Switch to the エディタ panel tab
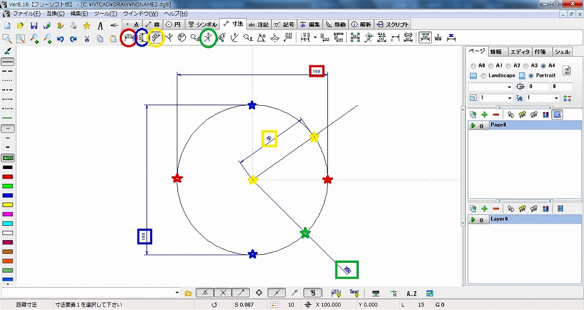The width and height of the screenshot is (584, 310). point(519,52)
